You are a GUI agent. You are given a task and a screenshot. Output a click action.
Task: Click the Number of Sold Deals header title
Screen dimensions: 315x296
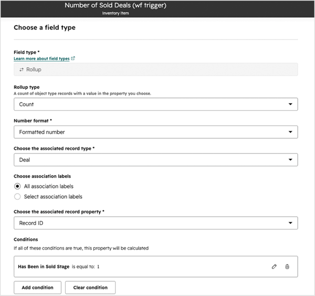(115, 5)
